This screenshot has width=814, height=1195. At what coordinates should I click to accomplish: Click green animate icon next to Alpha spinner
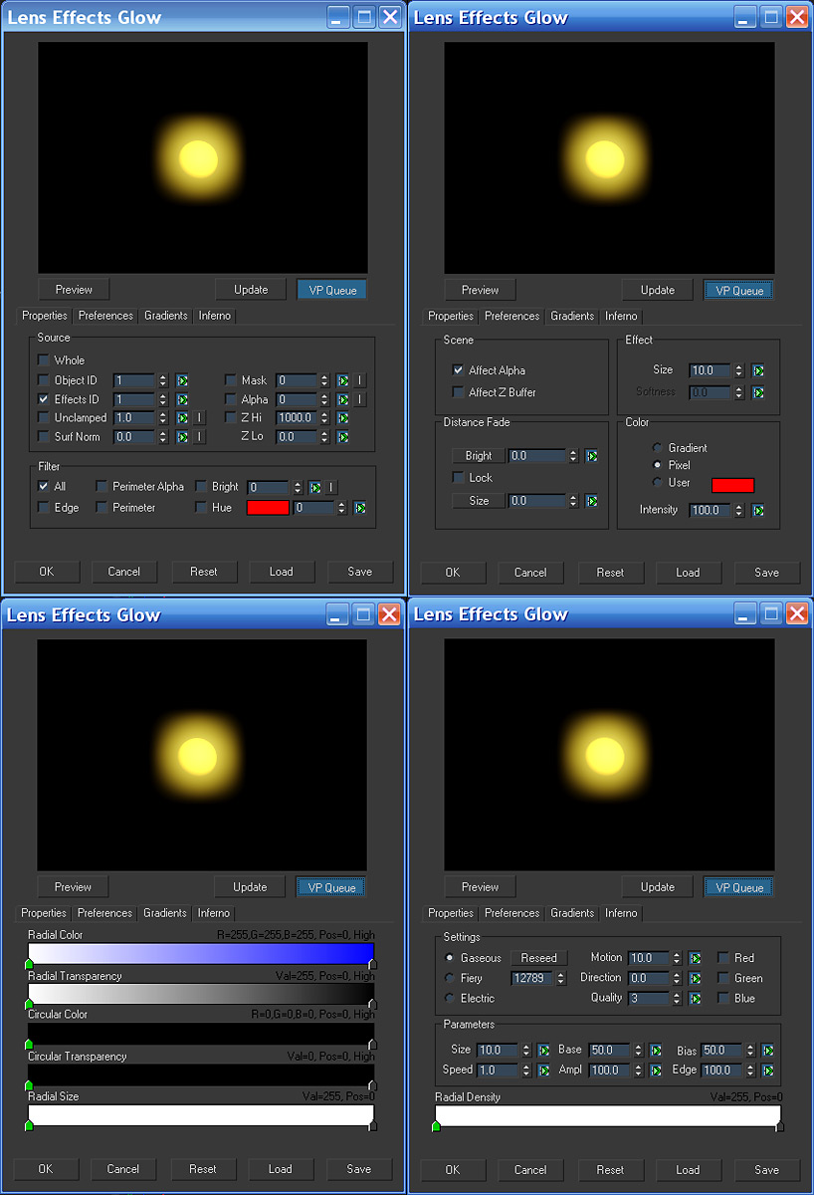[x=342, y=399]
